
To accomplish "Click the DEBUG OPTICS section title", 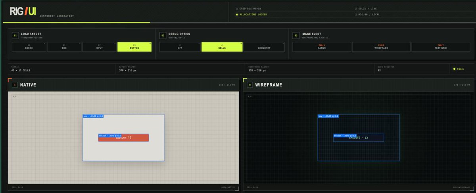I will coord(180,34).
